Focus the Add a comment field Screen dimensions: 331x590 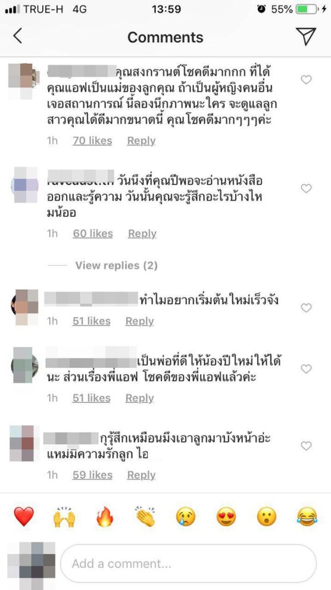pos(188,564)
